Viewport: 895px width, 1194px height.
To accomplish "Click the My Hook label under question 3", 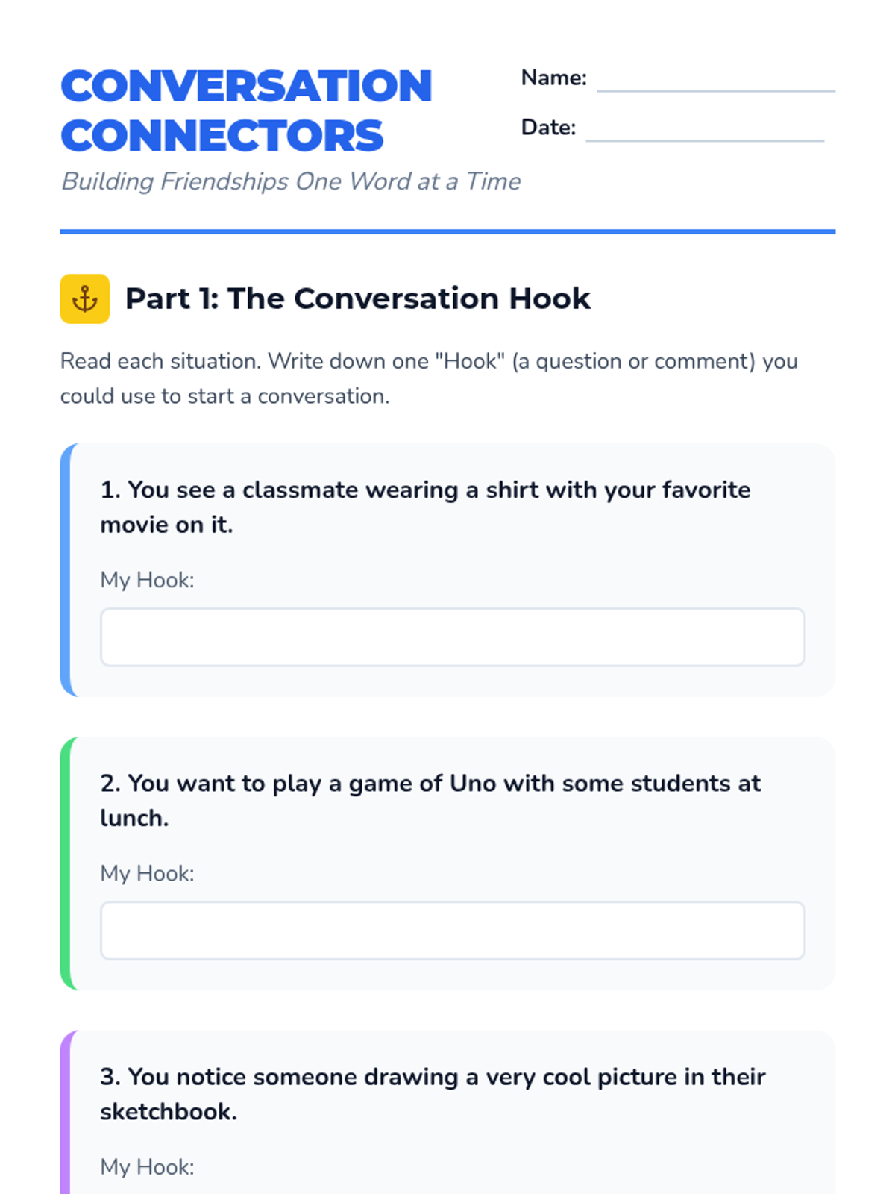I will coord(147,1166).
